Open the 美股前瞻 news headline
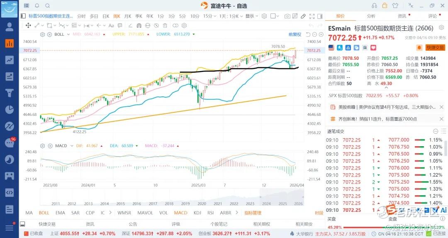This screenshot has height=238, width=448. [x=387, y=107]
